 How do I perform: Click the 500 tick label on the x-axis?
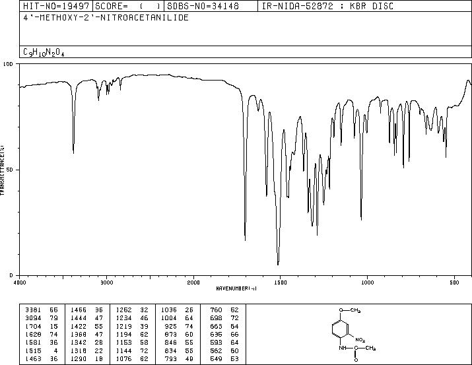[454, 282]
